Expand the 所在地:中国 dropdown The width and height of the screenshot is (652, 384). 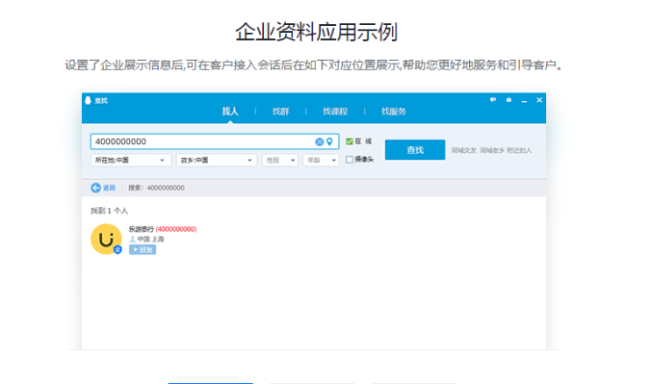(x=131, y=160)
